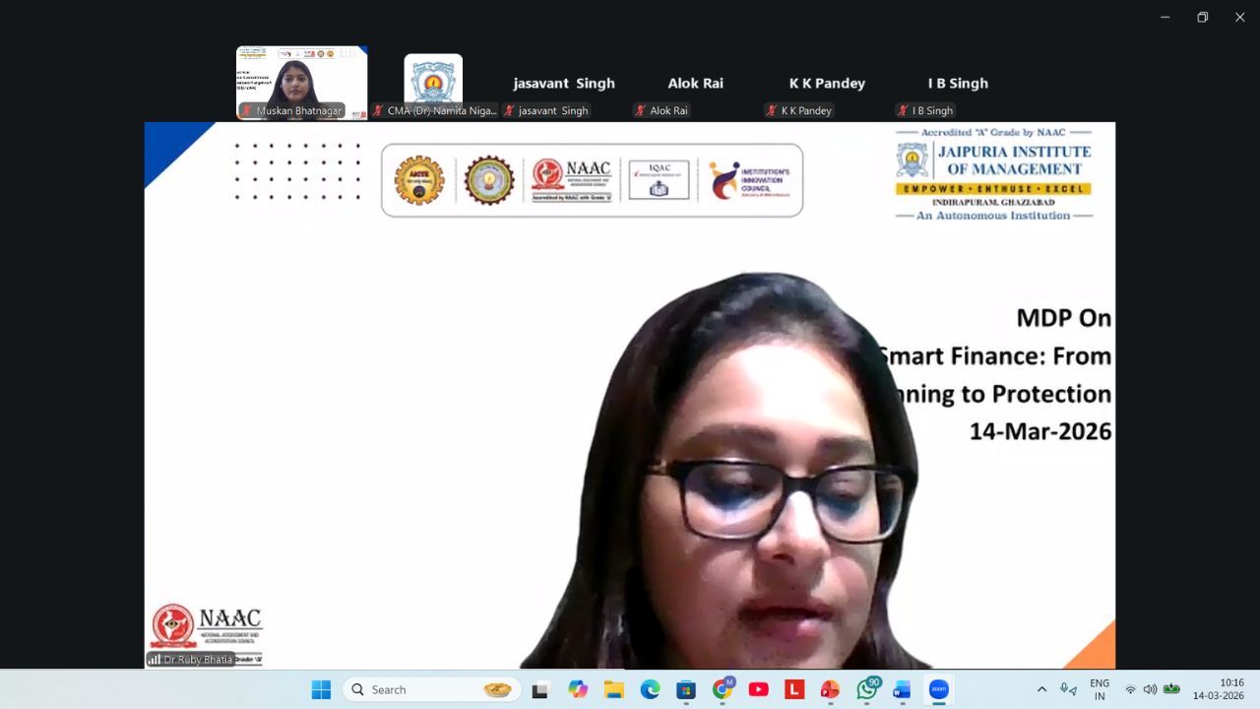Screen dimensions: 1260x709
Task: Open the volume and network quick settings
Action: coord(1150,689)
